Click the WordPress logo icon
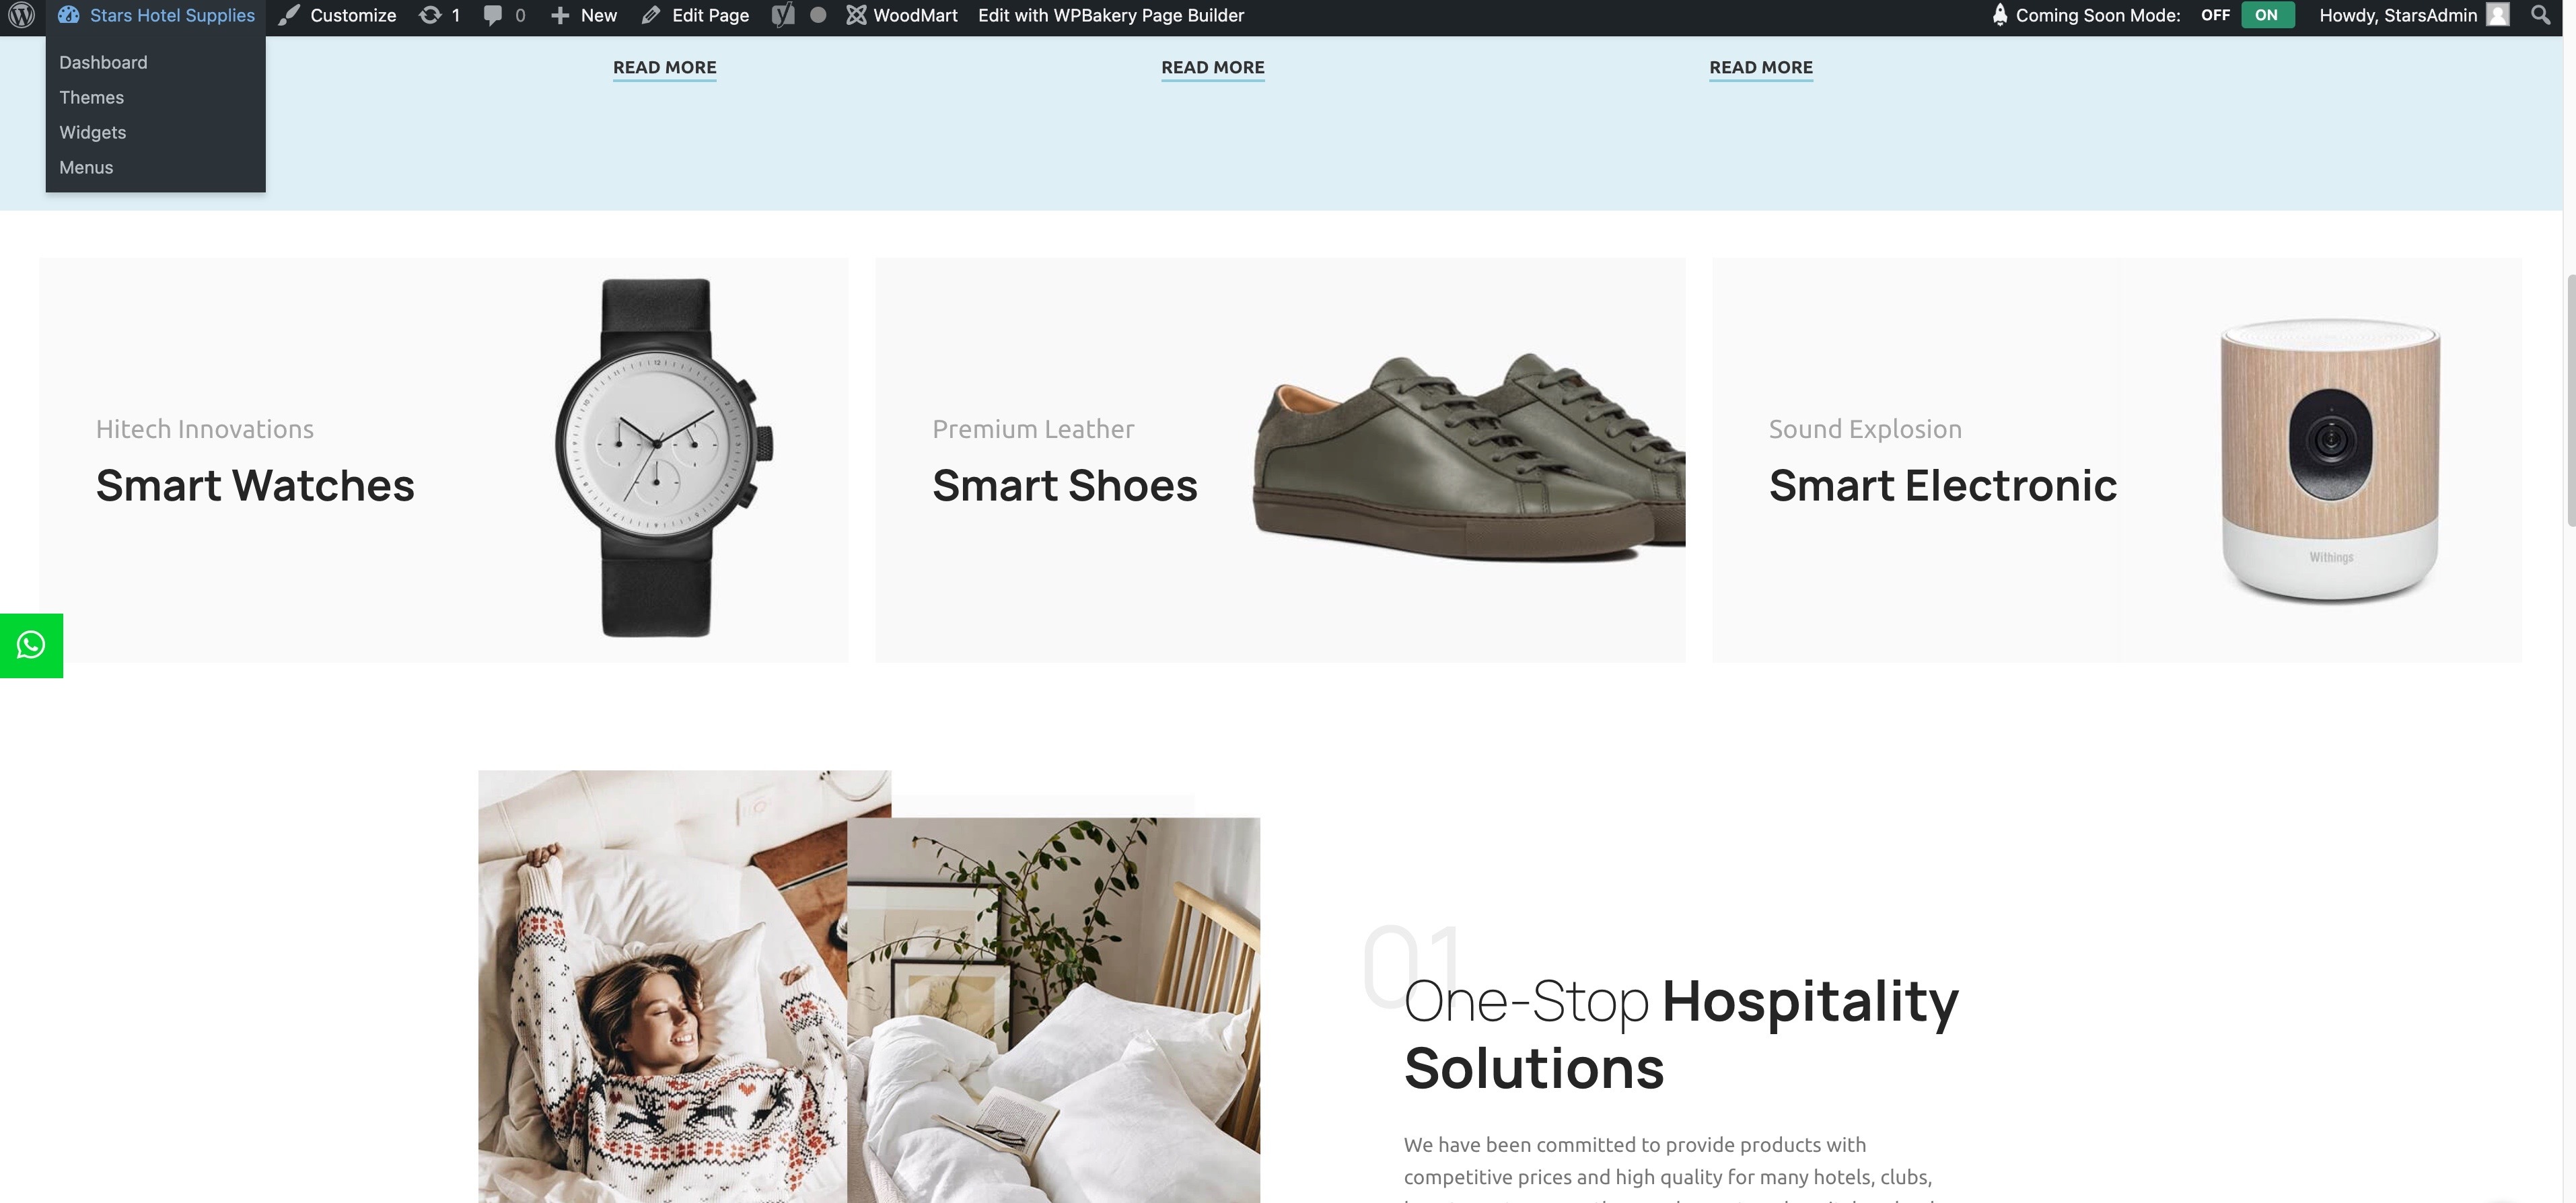This screenshot has width=2576, height=1203. [22, 15]
